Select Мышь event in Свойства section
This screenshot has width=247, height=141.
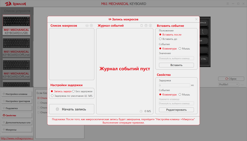[180, 94]
